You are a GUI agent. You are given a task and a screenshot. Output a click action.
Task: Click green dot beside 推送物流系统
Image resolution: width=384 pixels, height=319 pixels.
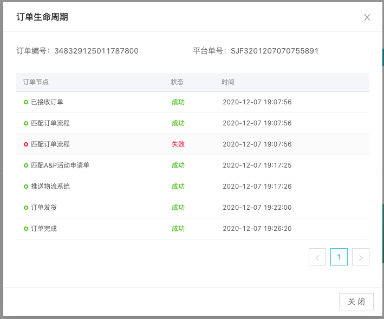(26, 187)
